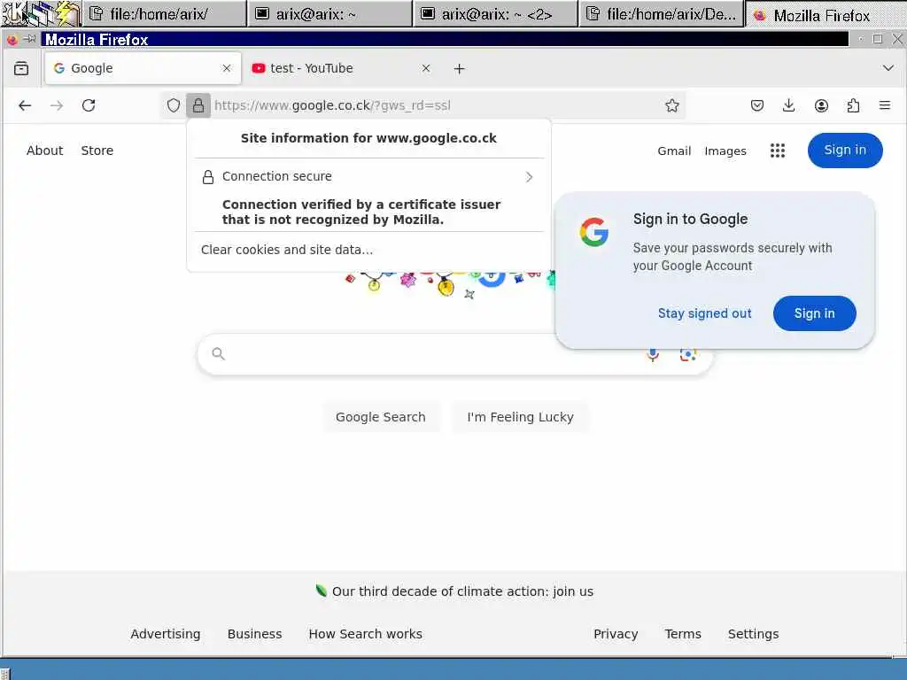Screen dimensions: 907x680
Task: Click the magnifier icon in the search box
Action: click(218, 353)
